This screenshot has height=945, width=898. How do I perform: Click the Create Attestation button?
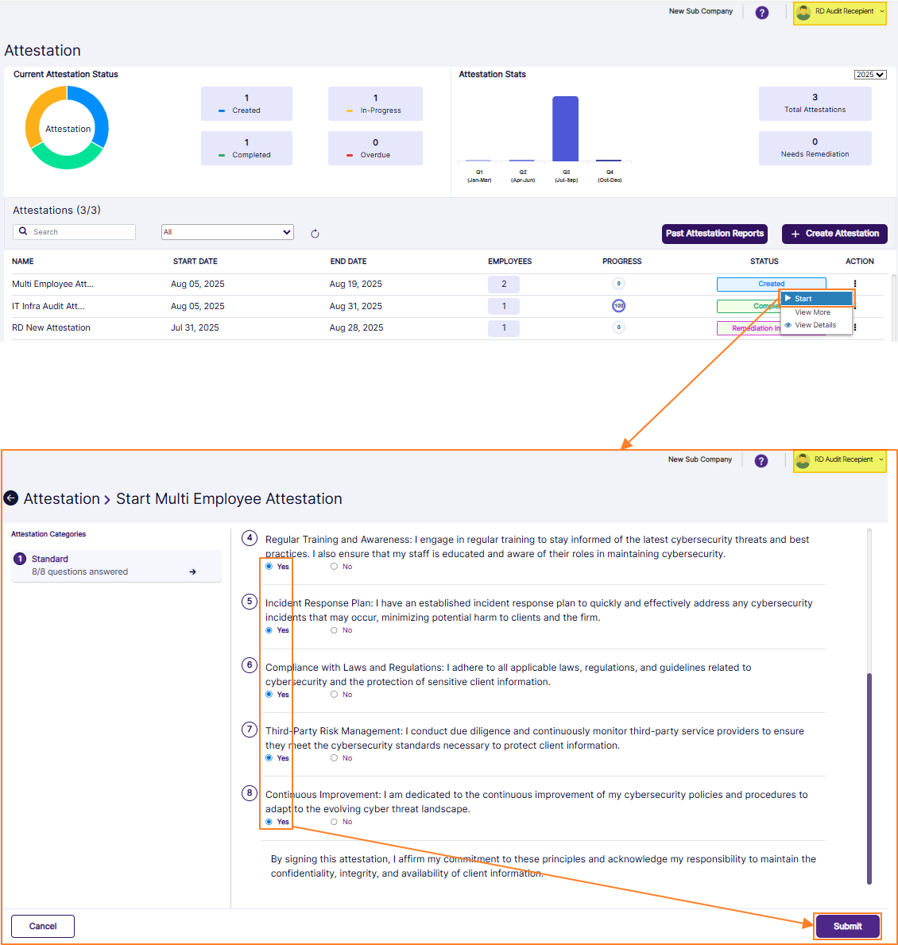tap(834, 234)
